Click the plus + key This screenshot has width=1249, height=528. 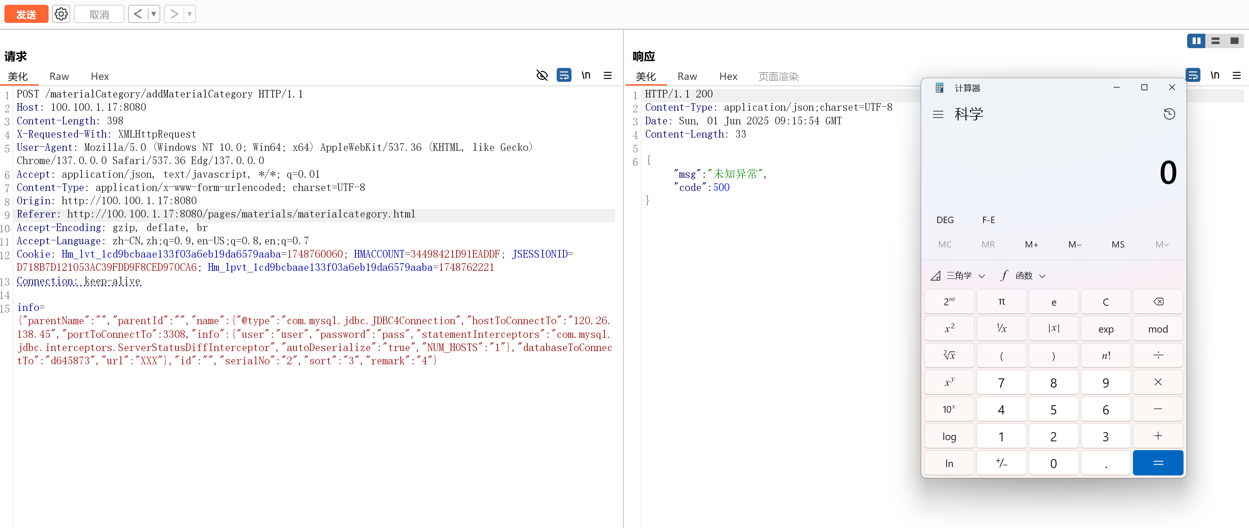coord(1158,437)
